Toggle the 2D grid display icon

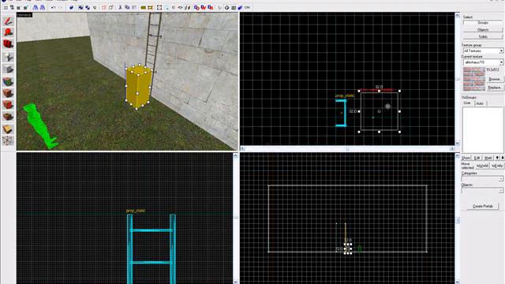tap(6, 7)
